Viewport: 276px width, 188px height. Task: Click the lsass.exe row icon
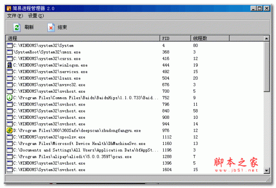[10, 78]
